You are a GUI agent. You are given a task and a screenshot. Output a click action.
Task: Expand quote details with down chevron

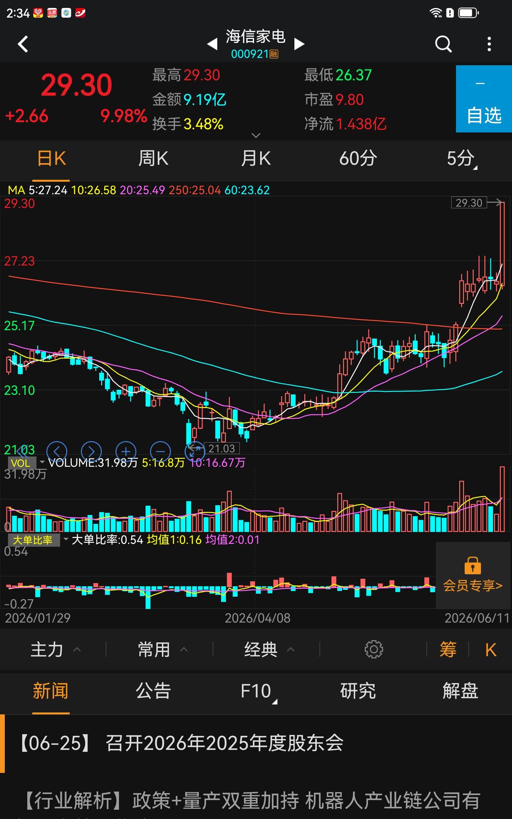[x=256, y=136]
